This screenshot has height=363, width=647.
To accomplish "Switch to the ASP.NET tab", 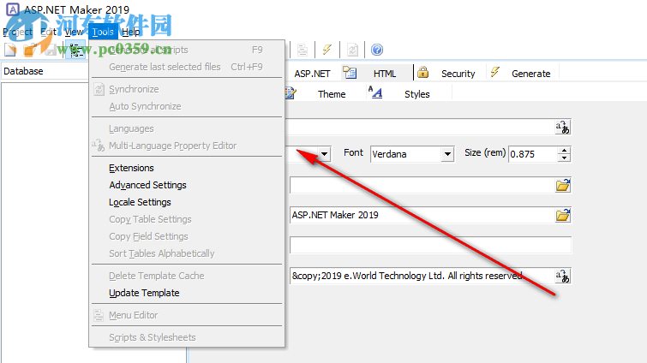I will tap(312, 74).
